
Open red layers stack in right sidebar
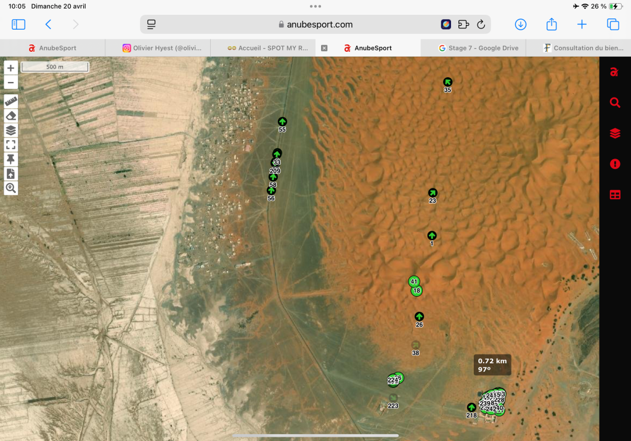[x=614, y=133]
